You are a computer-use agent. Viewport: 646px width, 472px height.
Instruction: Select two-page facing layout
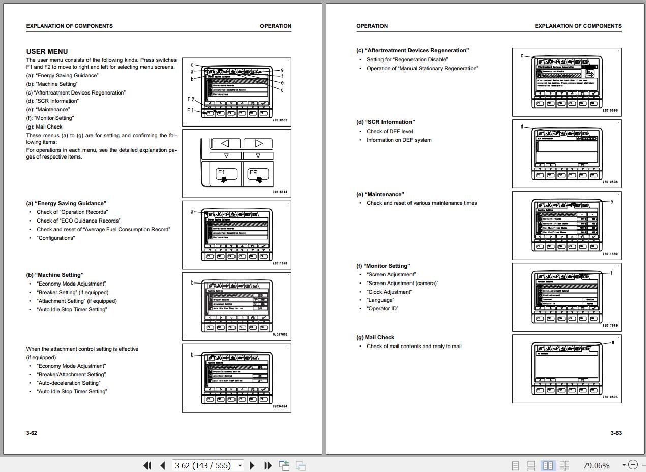548,465
